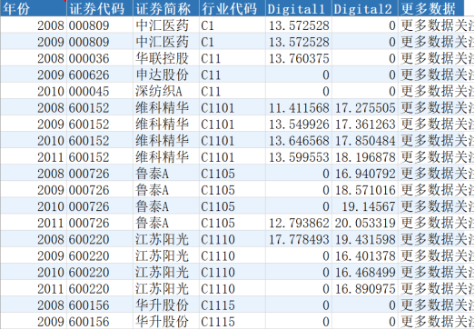This screenshot has height=330, width=475.
Task: Select the 年份 column header
Action: click(34, 8)
